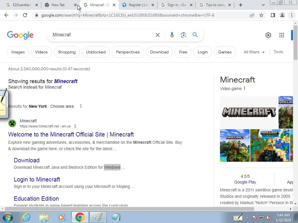Open the Chrome profile avatar menu
The image size is (298, 223).
[282, 15]
